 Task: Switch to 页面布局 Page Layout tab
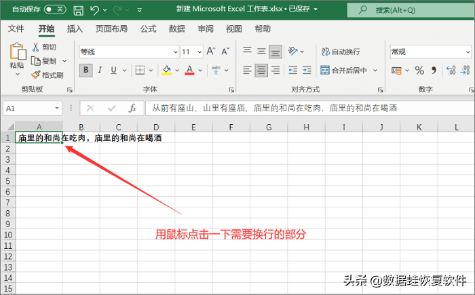111,28
